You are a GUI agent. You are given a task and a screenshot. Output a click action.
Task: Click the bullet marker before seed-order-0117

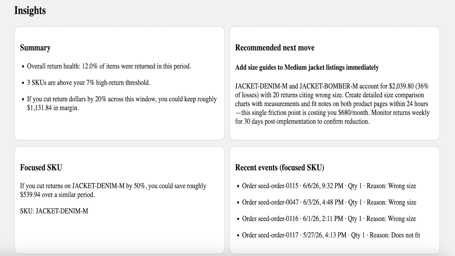coord(238,236)
